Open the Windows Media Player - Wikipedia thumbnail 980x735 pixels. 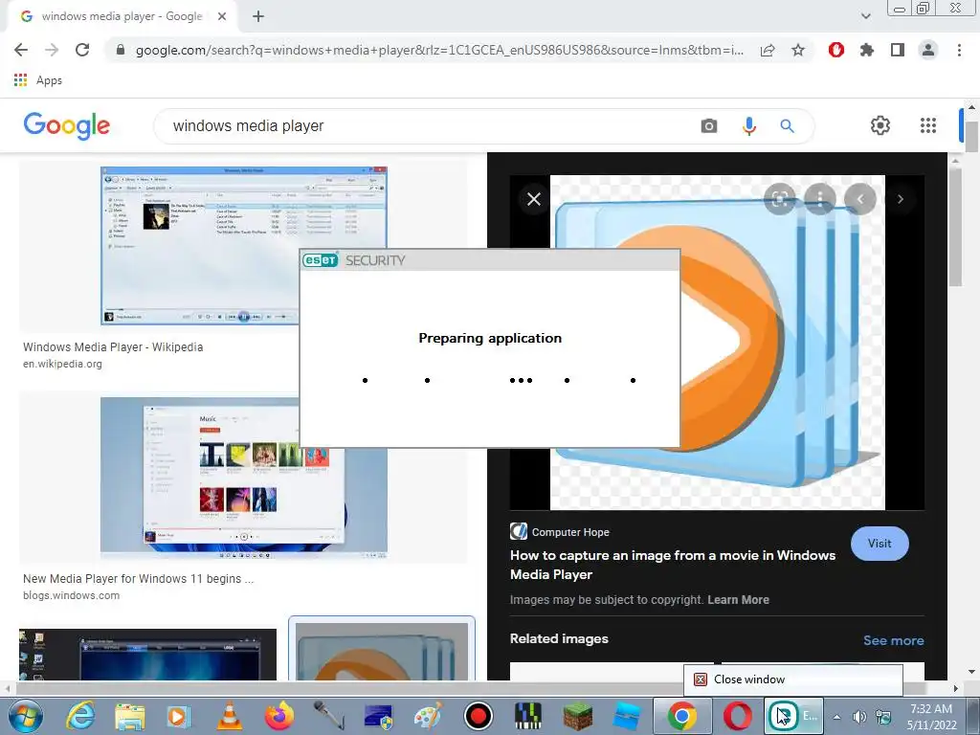pyautogui.click(x=244, y=246)
